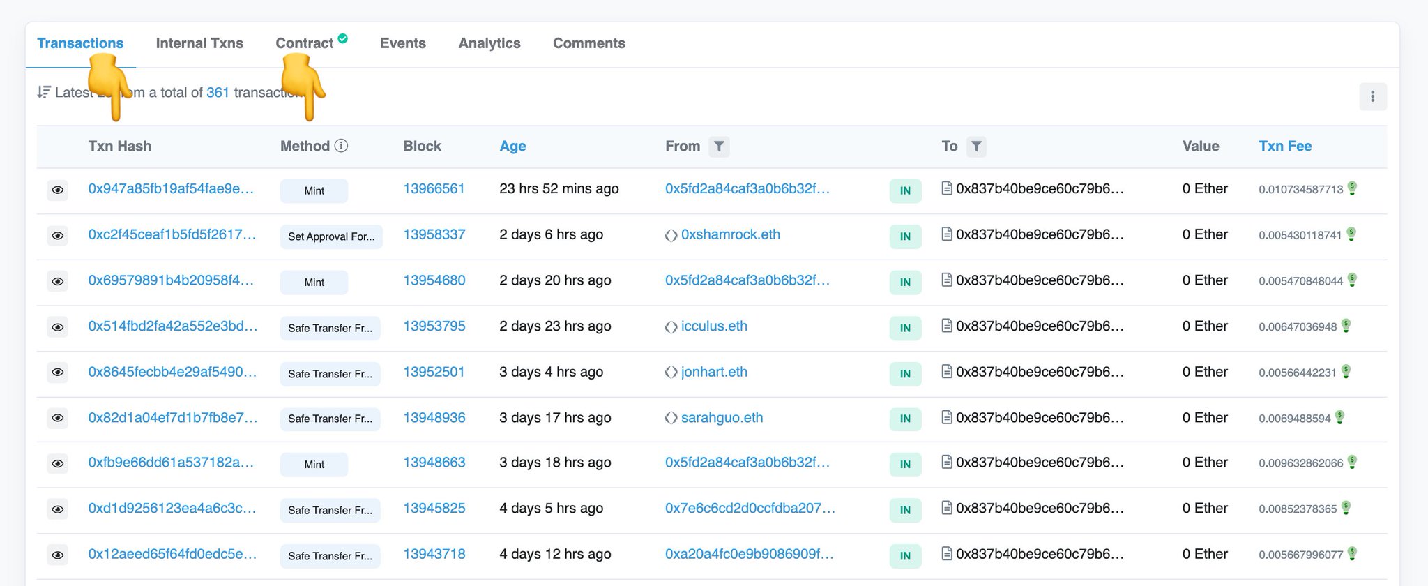Viewport: 1428px width, 586px height.
Task: Open the From column filter
Action: 719,146
